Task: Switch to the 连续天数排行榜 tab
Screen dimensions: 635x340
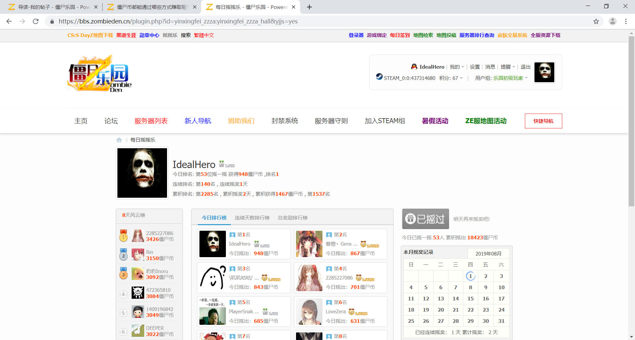Action: coord(252,218)
